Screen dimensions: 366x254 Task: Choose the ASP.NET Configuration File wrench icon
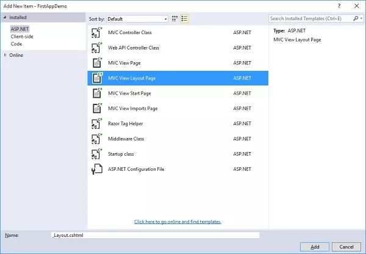pos(96,169)
